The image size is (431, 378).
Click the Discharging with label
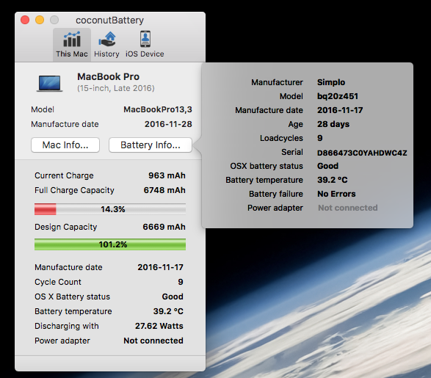tap(67, 326)
